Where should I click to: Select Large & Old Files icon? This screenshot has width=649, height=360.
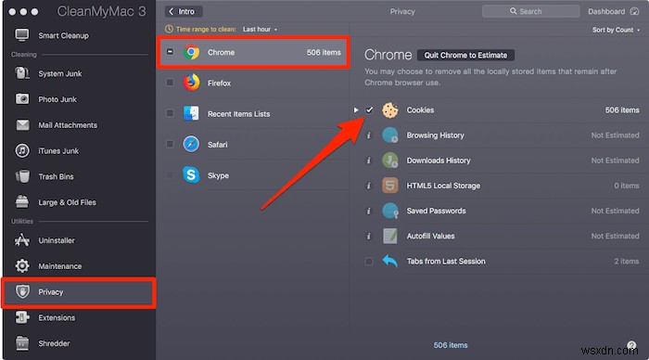click(22, 201)
